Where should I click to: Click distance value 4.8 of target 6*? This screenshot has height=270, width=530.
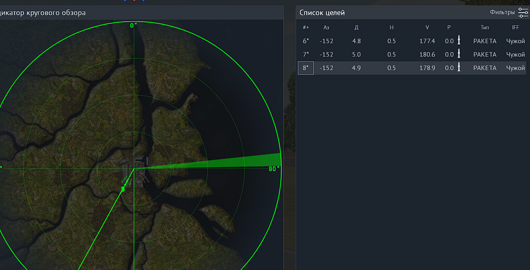pyautogui.click(x=356, y=41)
